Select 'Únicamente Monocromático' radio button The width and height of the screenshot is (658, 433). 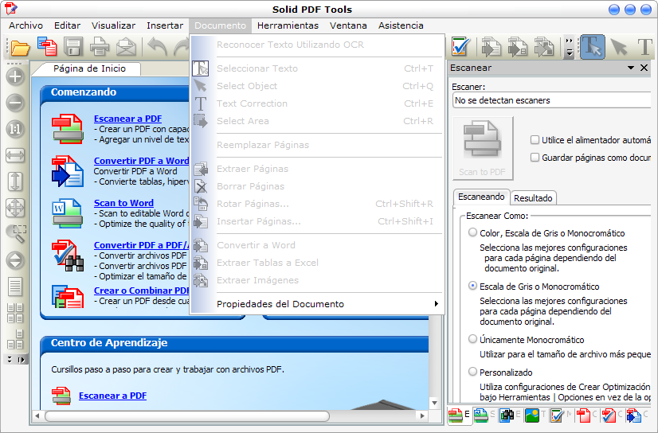473,339
